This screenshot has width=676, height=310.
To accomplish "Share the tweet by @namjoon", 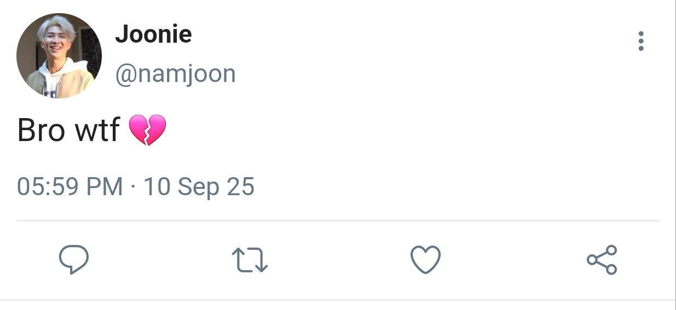I will (x=602, y=260).
